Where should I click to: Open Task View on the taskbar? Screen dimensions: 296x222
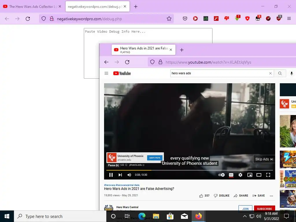pos(127,216)
